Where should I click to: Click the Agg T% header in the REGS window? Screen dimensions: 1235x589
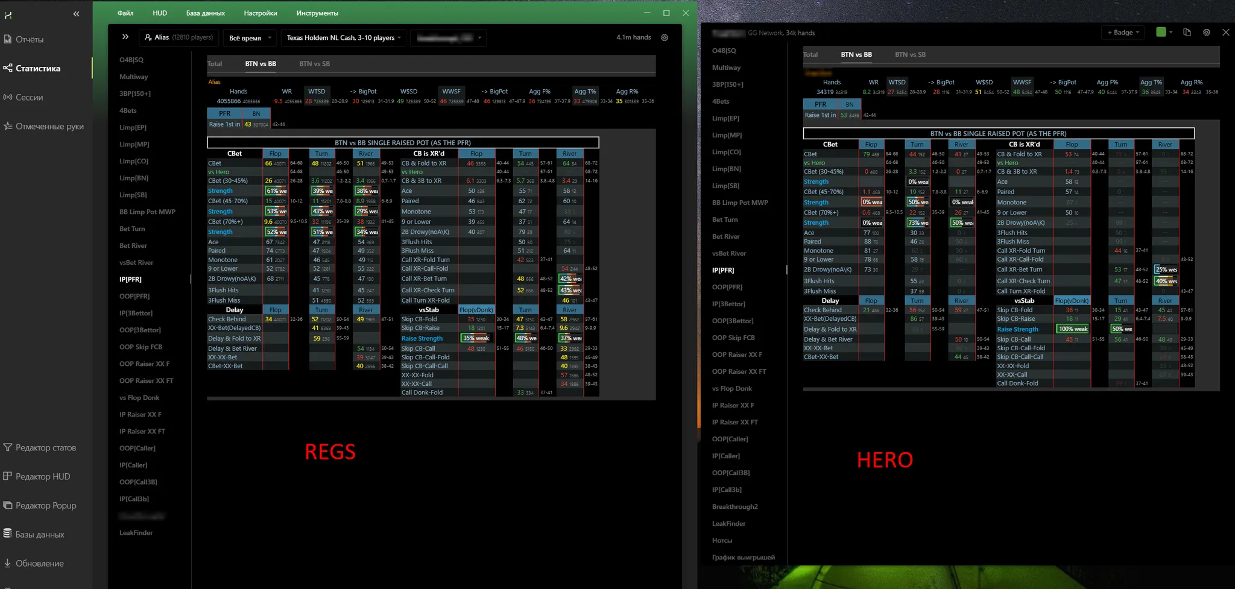pos(585,92)
